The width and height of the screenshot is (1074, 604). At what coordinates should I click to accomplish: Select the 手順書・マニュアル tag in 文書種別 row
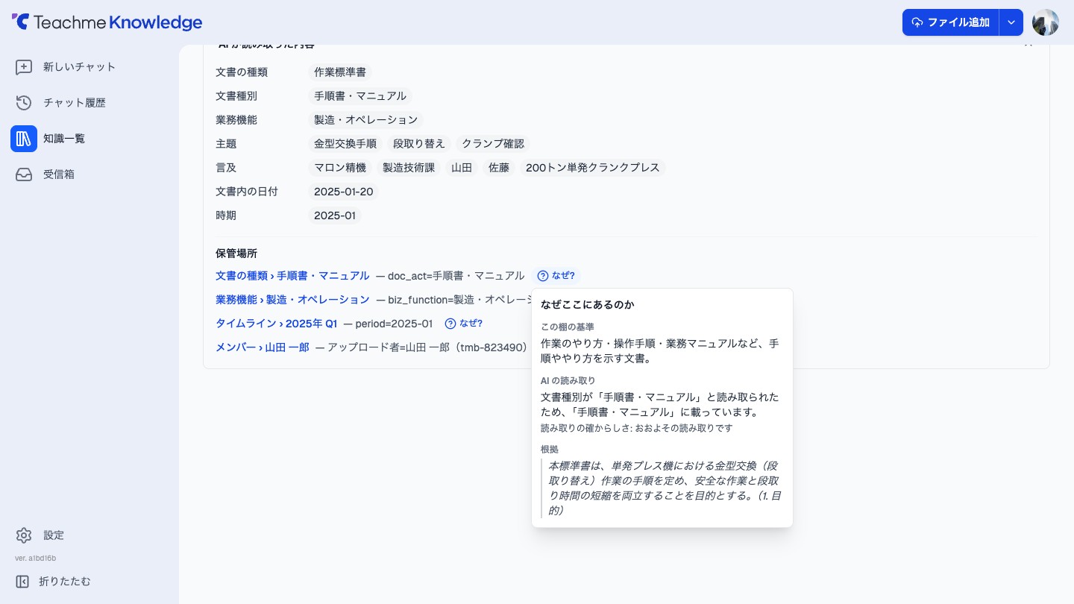(x=360, y=96)
